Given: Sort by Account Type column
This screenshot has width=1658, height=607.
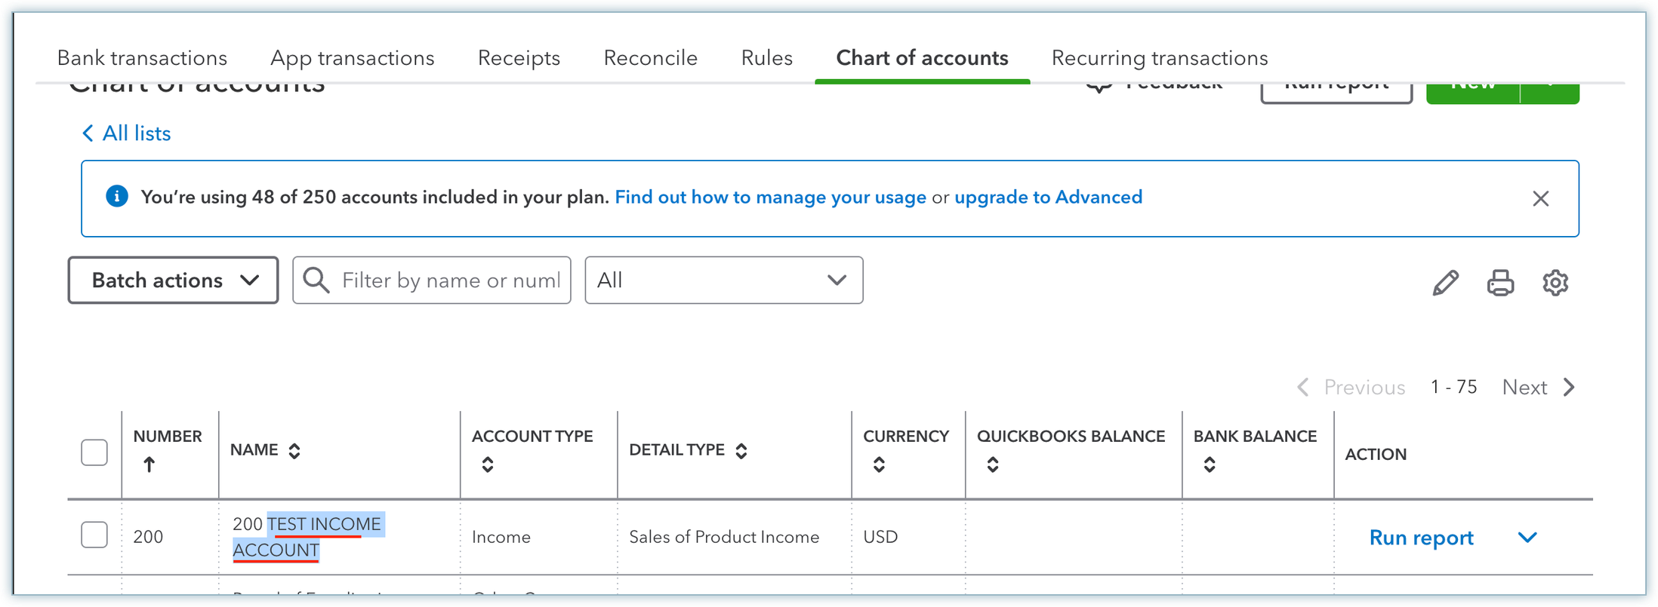Looking at the screenshot, I should coord(488,464).
